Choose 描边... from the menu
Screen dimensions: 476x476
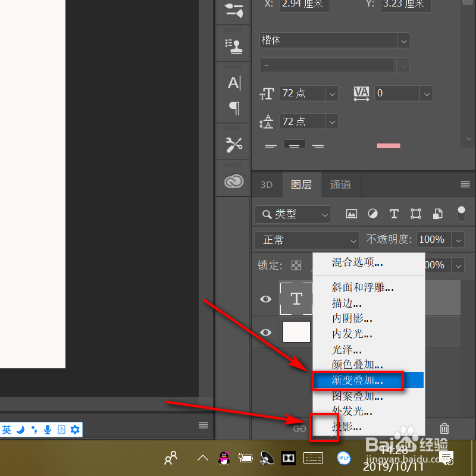(369, 303)
